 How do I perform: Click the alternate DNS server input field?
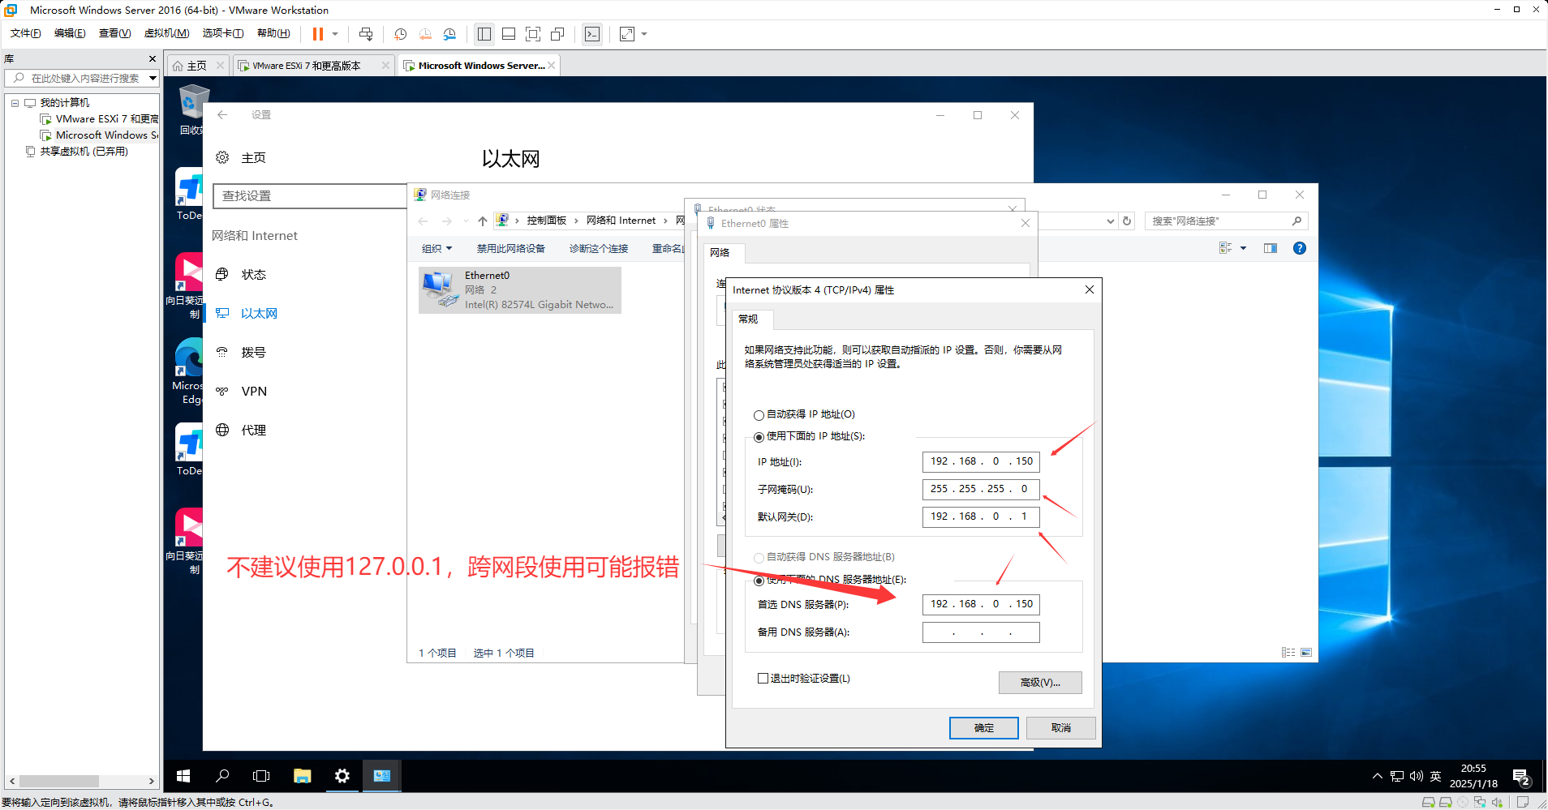980,632
